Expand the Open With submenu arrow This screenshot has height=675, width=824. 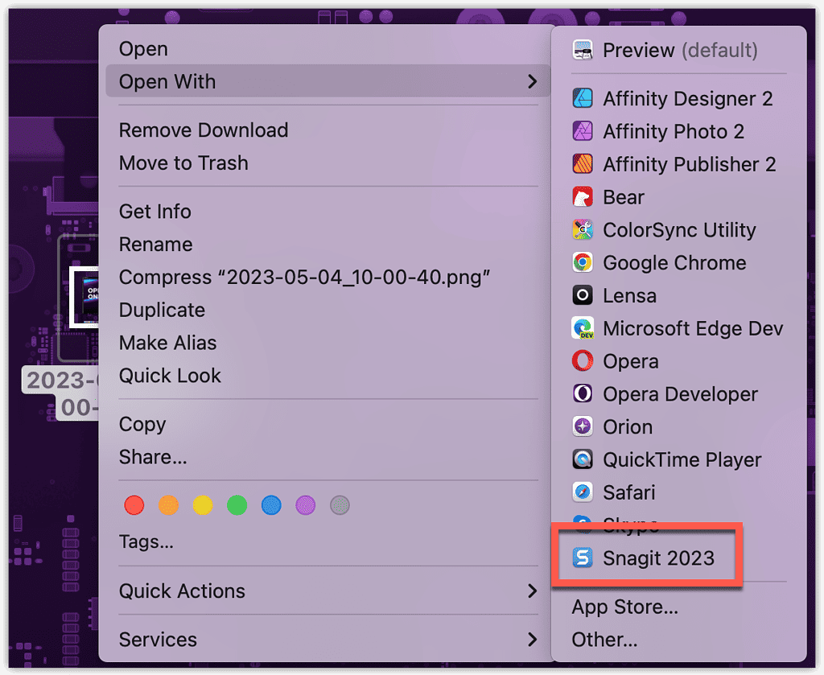[532, 81]
